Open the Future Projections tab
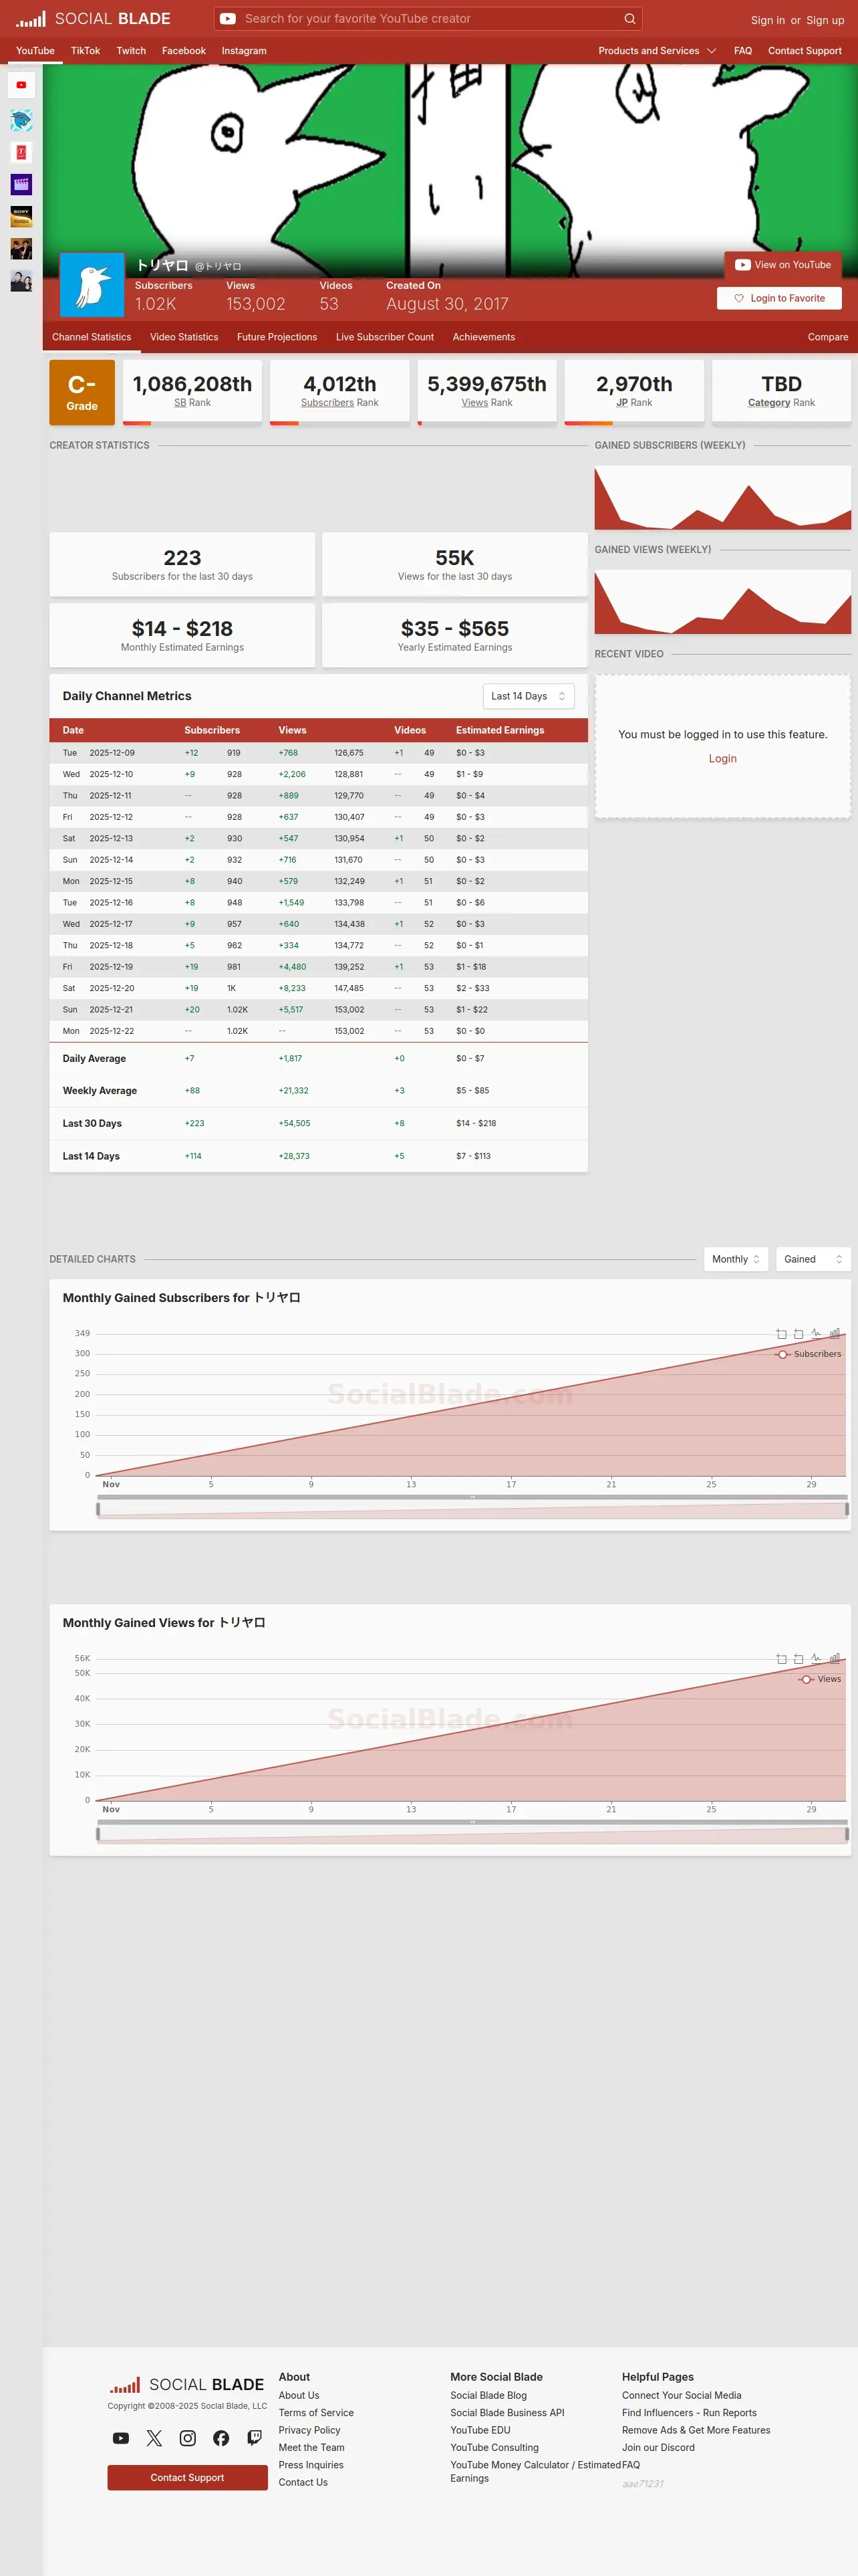The image size is (858, 2576). tap(277, 337)
